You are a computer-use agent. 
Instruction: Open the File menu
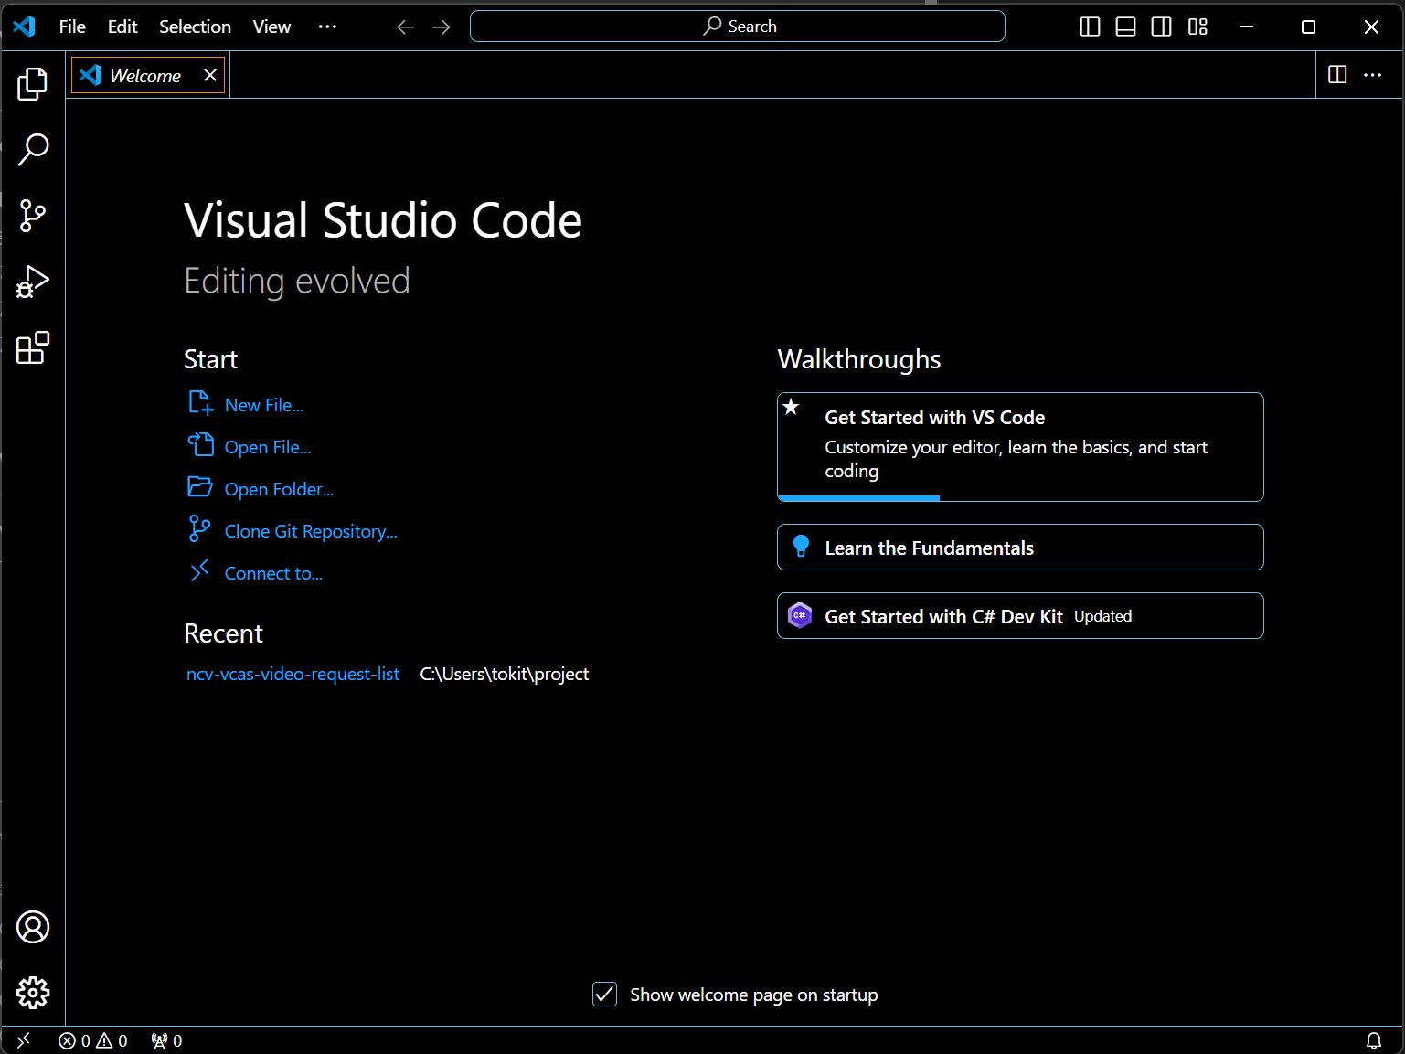[72, 27]
